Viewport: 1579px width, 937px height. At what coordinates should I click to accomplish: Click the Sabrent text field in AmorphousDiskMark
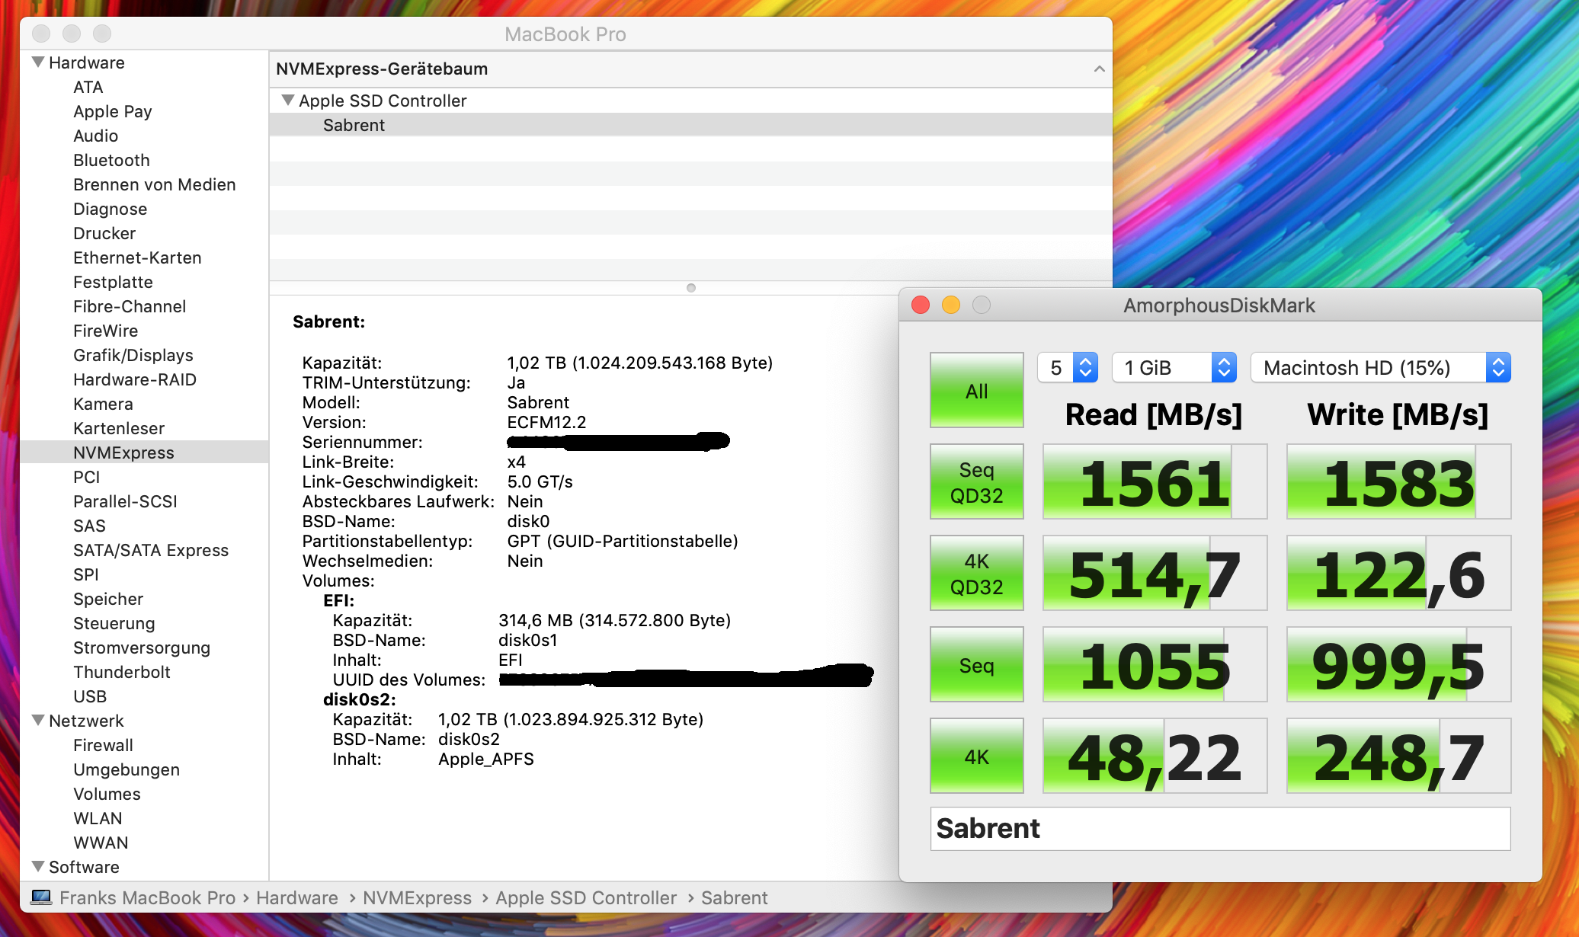pos(1220,829)
